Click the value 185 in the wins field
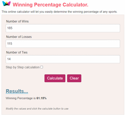 [x=10, y=28]
